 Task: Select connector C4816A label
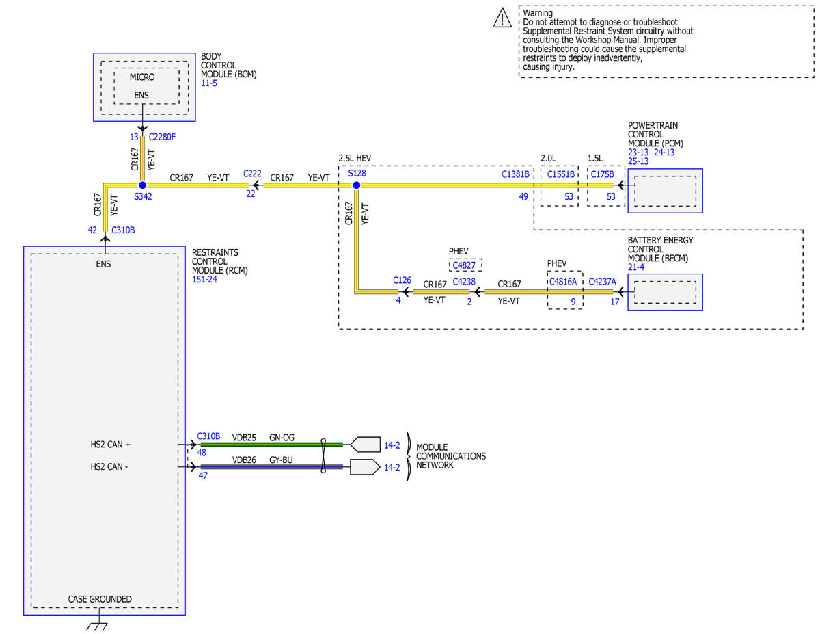click(x=564, y=281)
